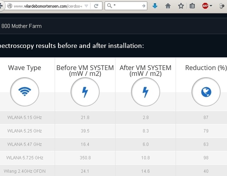Click the 'results before and after installation' heading
This screenshot has height=176, width=227.
[90, 46]
